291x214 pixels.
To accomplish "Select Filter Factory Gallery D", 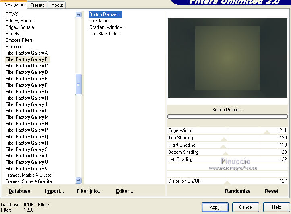I will [x=27, y=72].
